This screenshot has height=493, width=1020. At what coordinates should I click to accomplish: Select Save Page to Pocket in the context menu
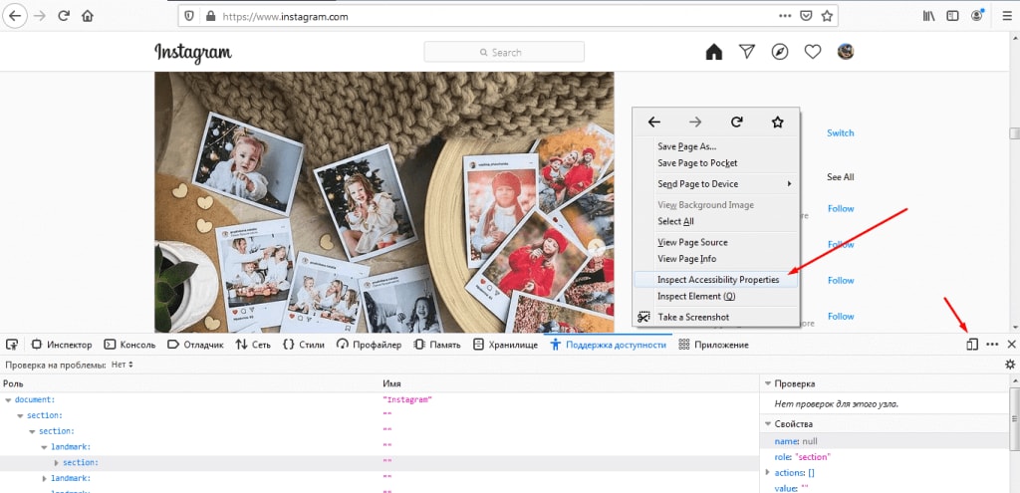coord(716,162)
